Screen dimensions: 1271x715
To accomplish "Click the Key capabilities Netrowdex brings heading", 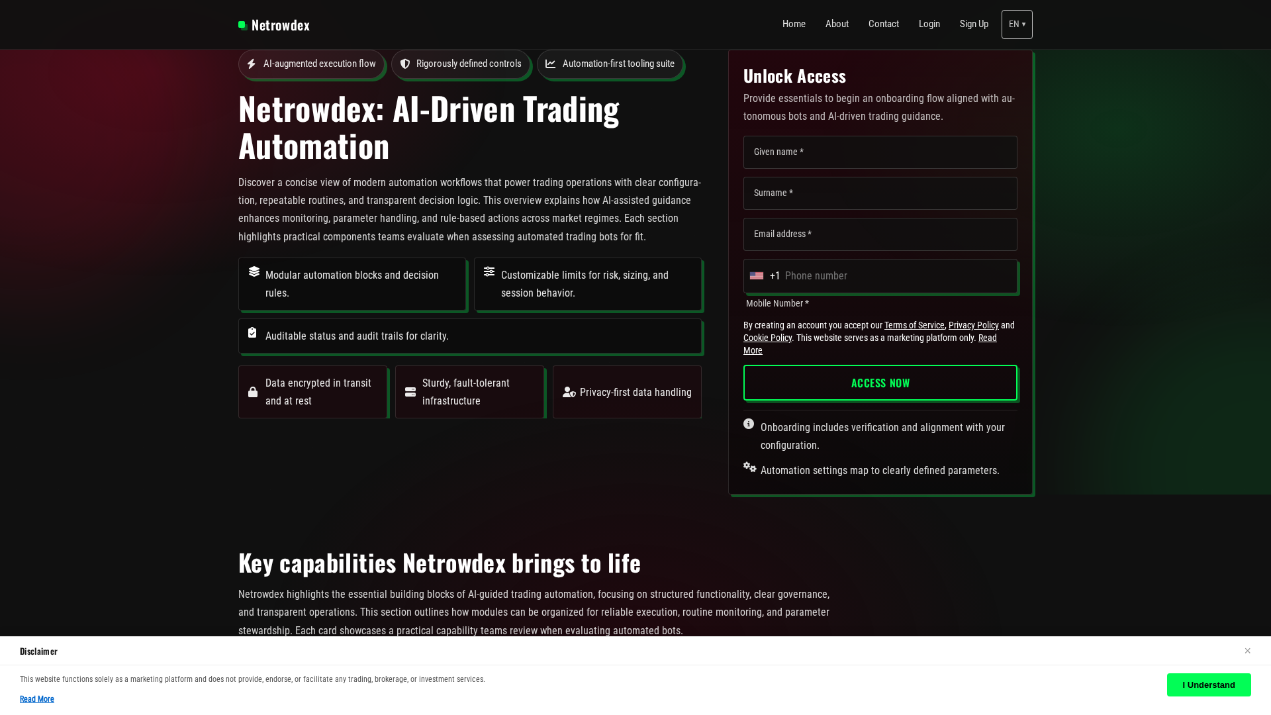I will (440, 563).
